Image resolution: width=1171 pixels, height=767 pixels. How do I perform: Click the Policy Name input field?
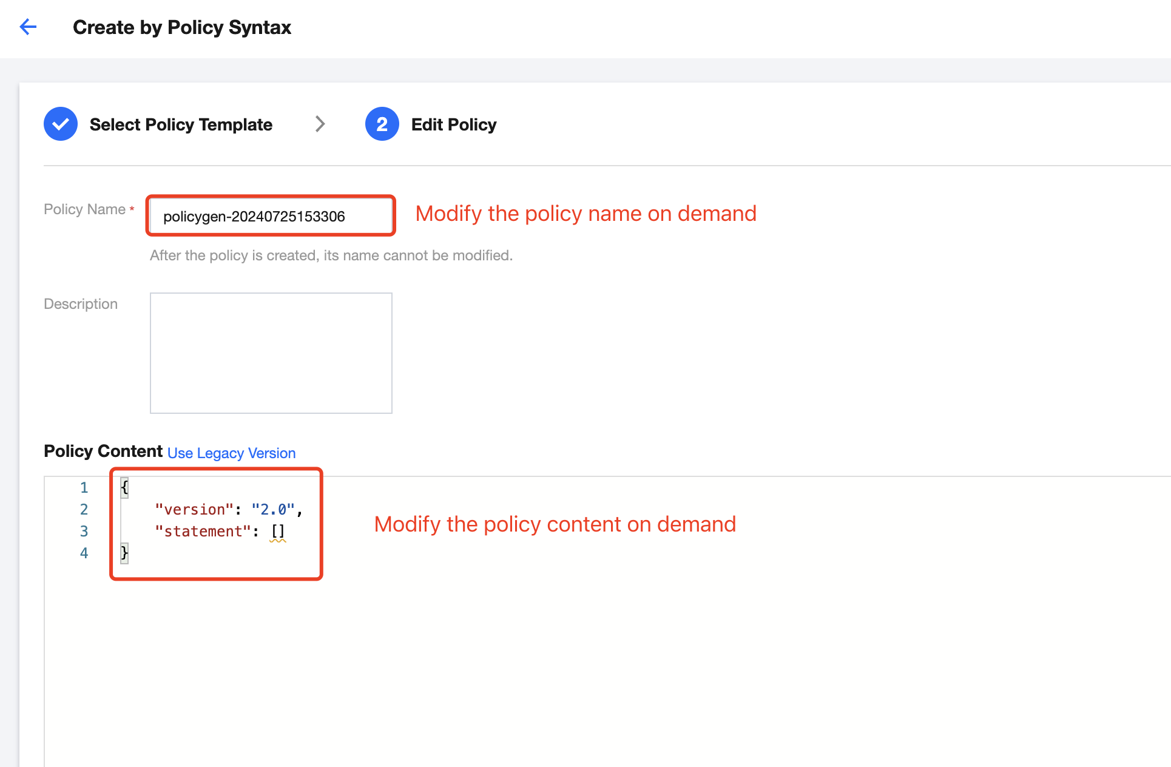271,216
